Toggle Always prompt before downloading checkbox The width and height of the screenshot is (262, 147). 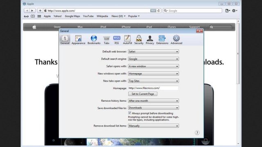130,113
